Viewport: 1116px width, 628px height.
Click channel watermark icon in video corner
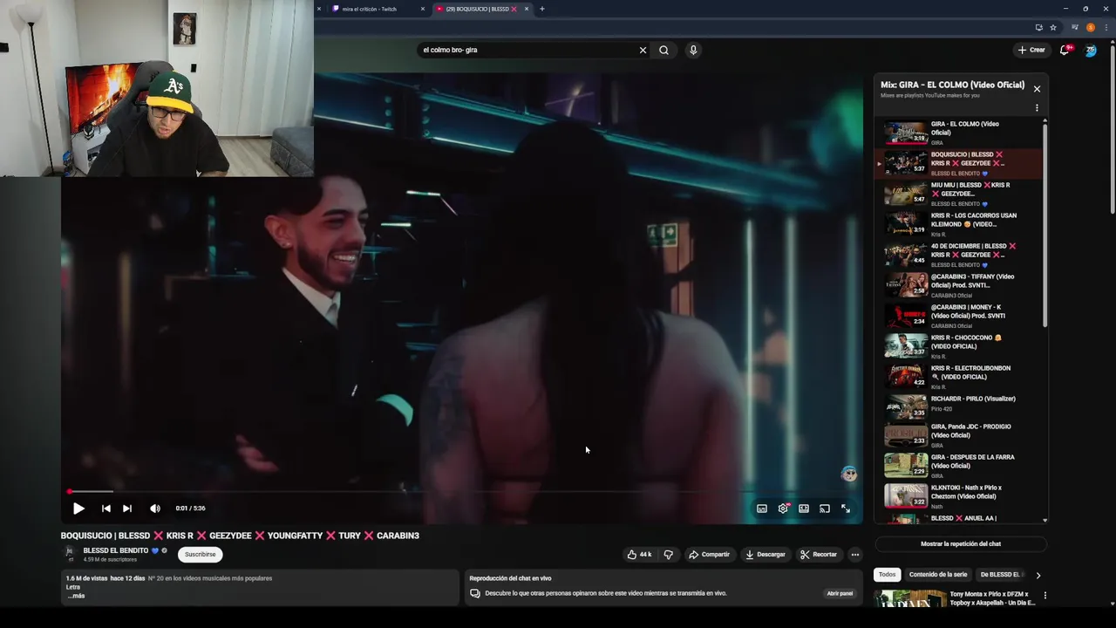point(848,474)
